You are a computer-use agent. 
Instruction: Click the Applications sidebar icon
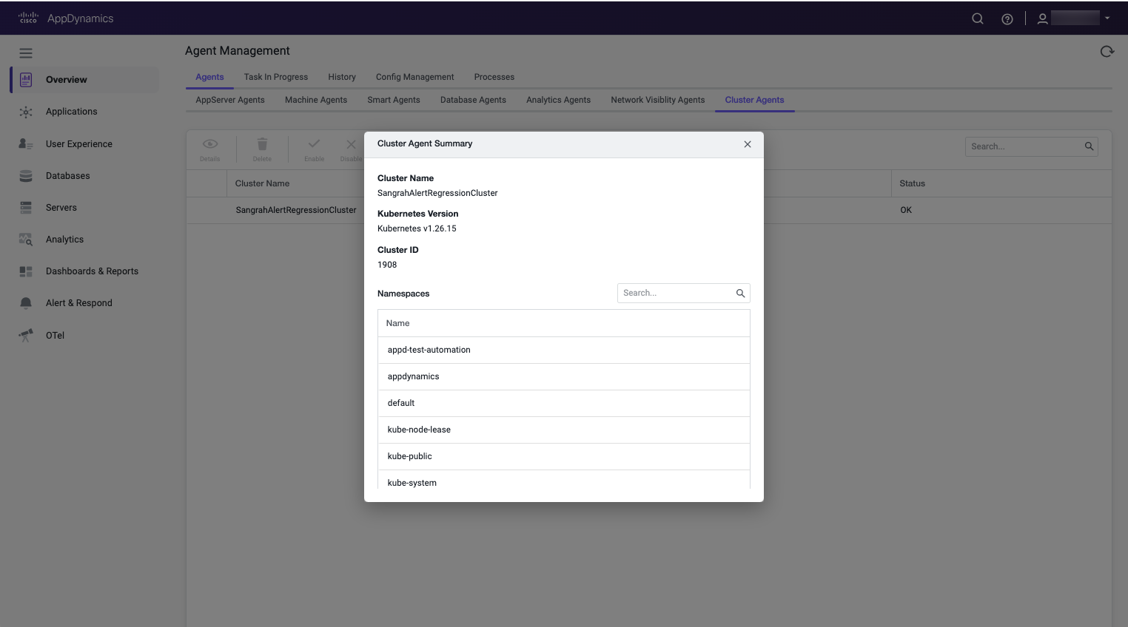(26, 112)
